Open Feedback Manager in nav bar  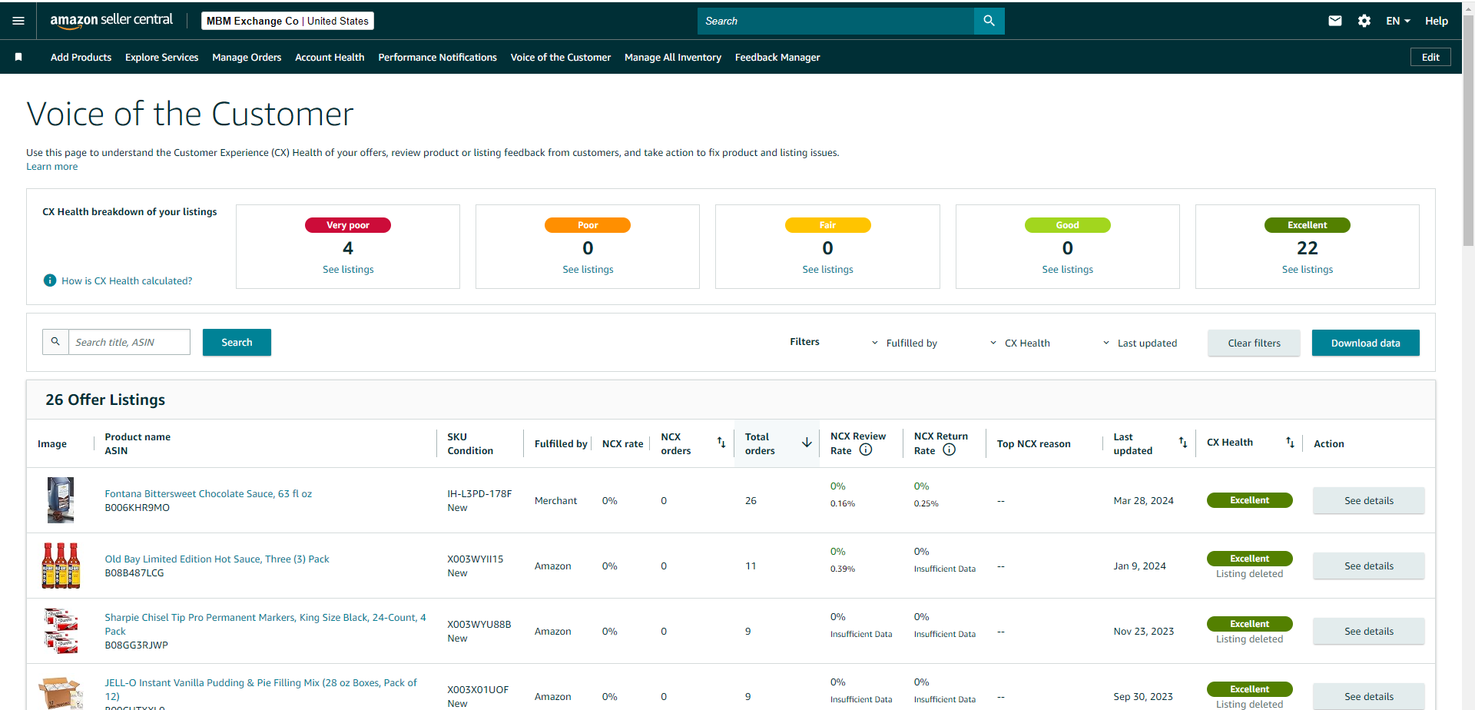pos(777,57)
